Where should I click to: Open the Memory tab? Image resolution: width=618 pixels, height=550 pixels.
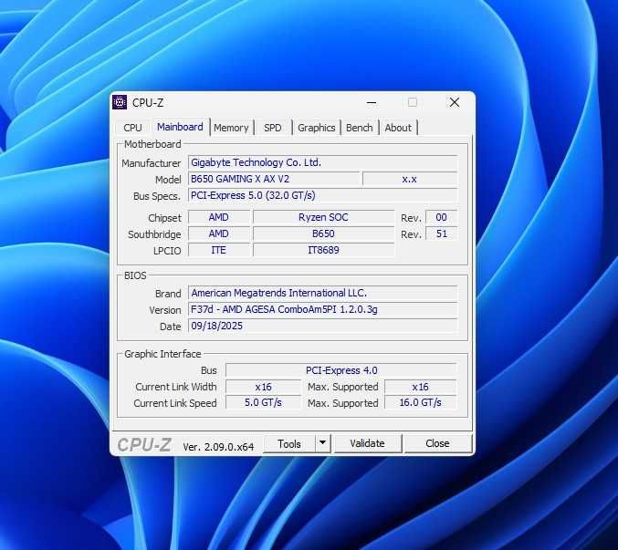(x=231, y=128)
